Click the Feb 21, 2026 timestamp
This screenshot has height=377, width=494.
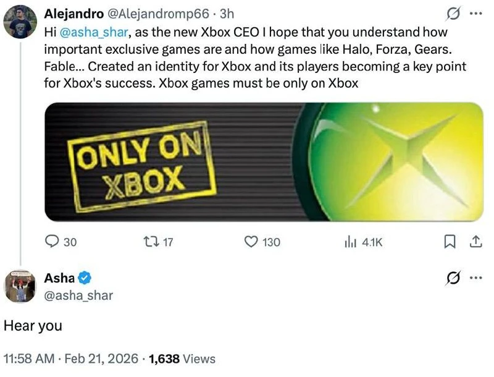[x=95, y=358]
